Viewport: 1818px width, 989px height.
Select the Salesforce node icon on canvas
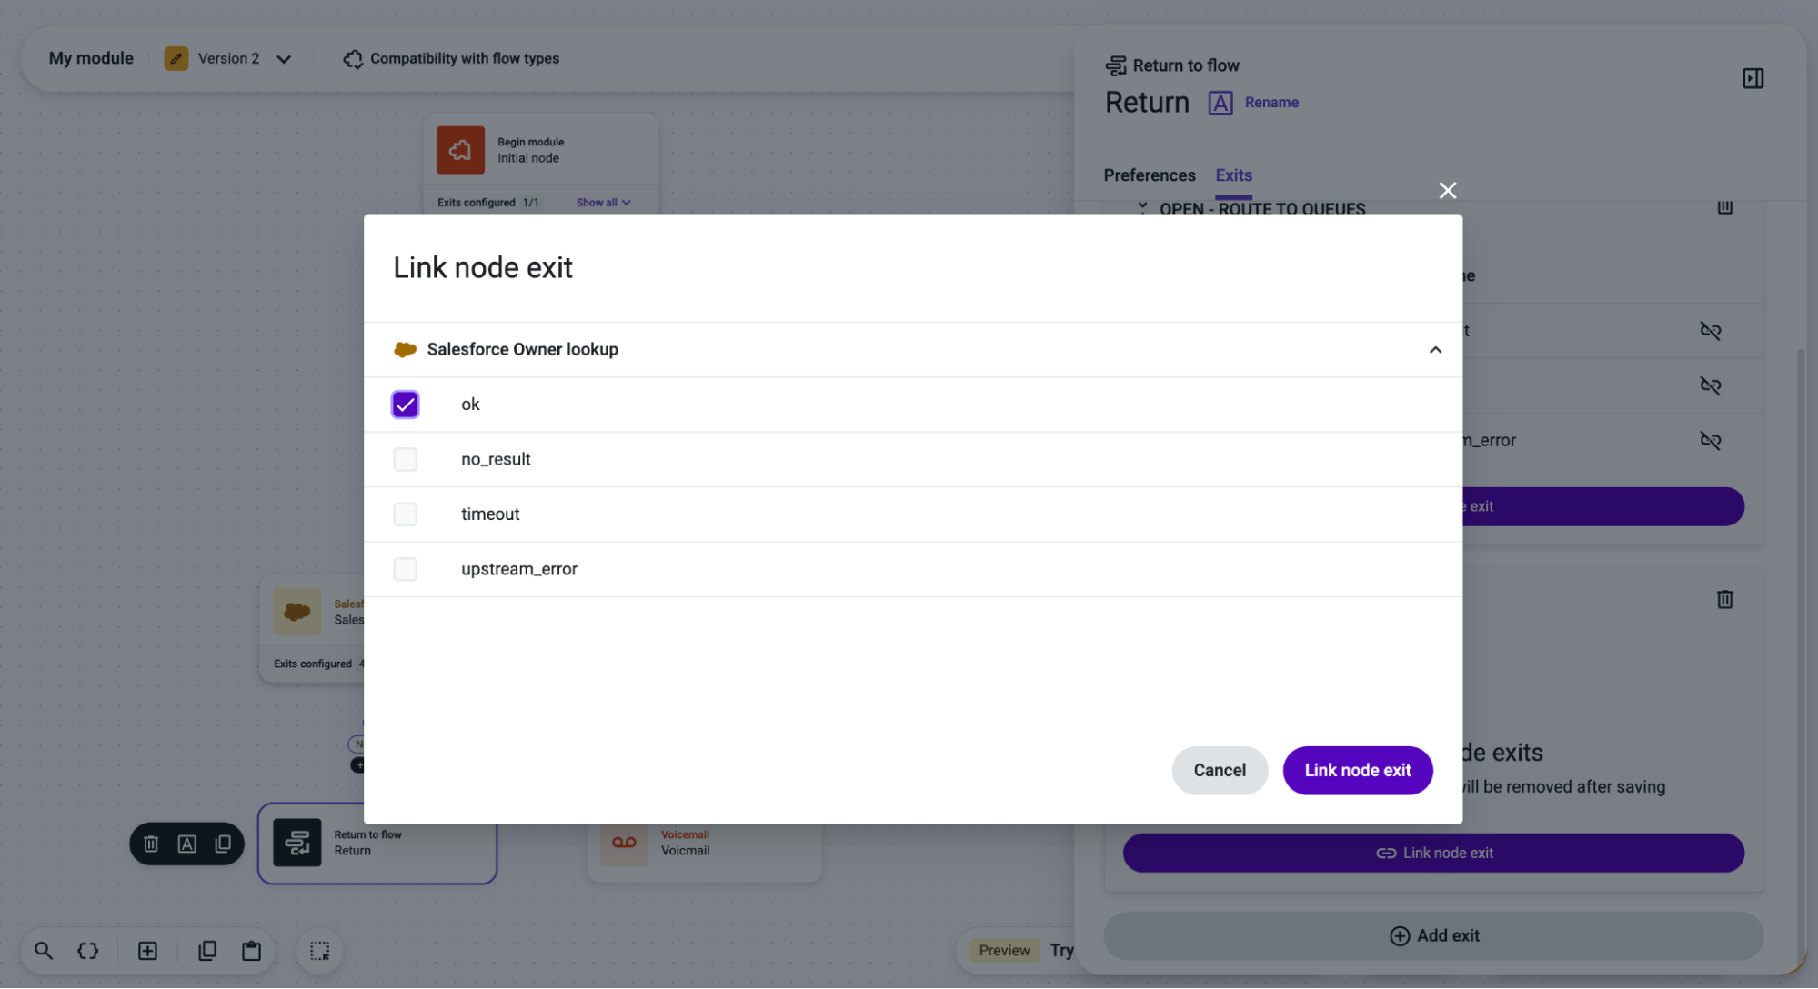(x=296, y=612)
